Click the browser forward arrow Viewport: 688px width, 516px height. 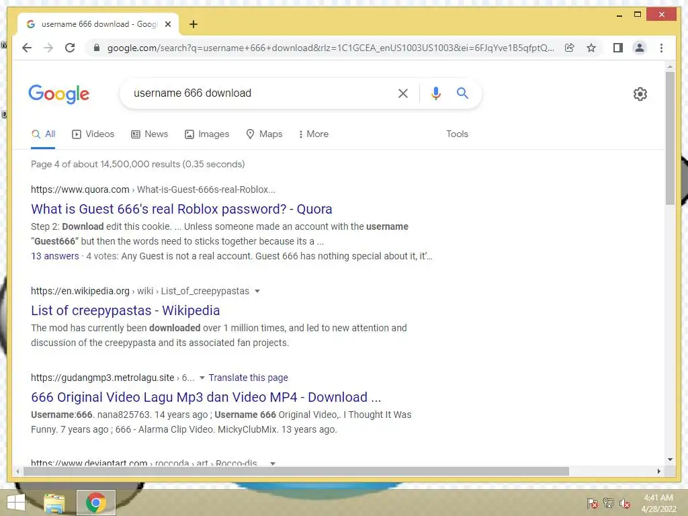click(48, 48)
